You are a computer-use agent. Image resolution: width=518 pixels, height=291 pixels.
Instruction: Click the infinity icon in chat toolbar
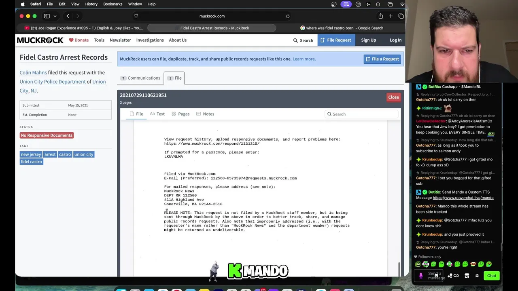456,276
